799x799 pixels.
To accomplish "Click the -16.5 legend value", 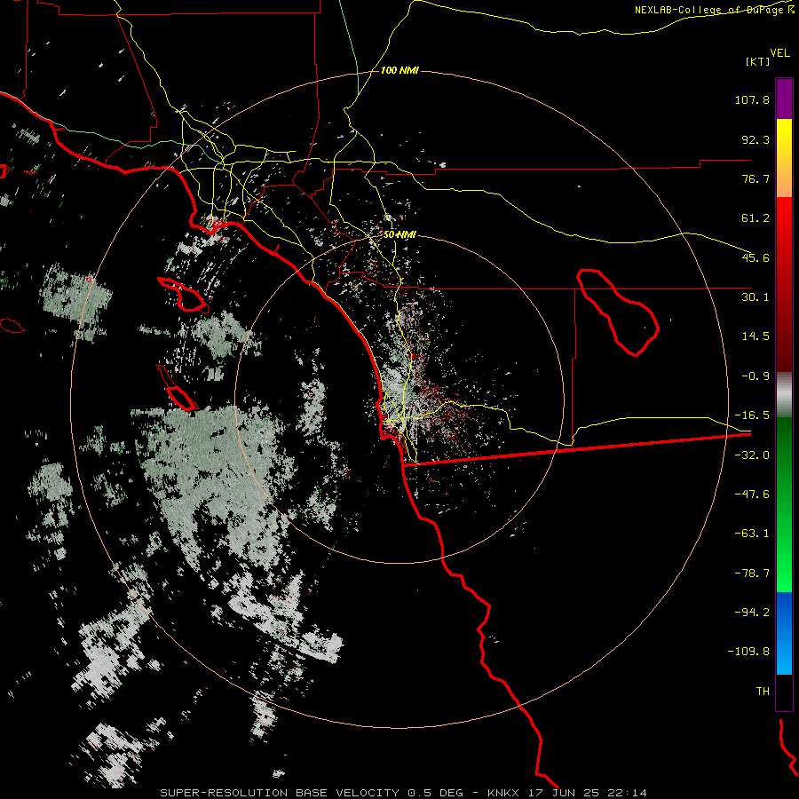I will 752,415.
